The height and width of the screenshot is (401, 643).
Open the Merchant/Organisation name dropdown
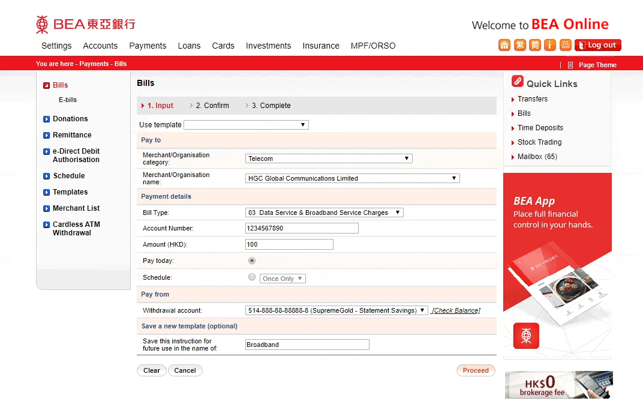click(x=353, y=178)
